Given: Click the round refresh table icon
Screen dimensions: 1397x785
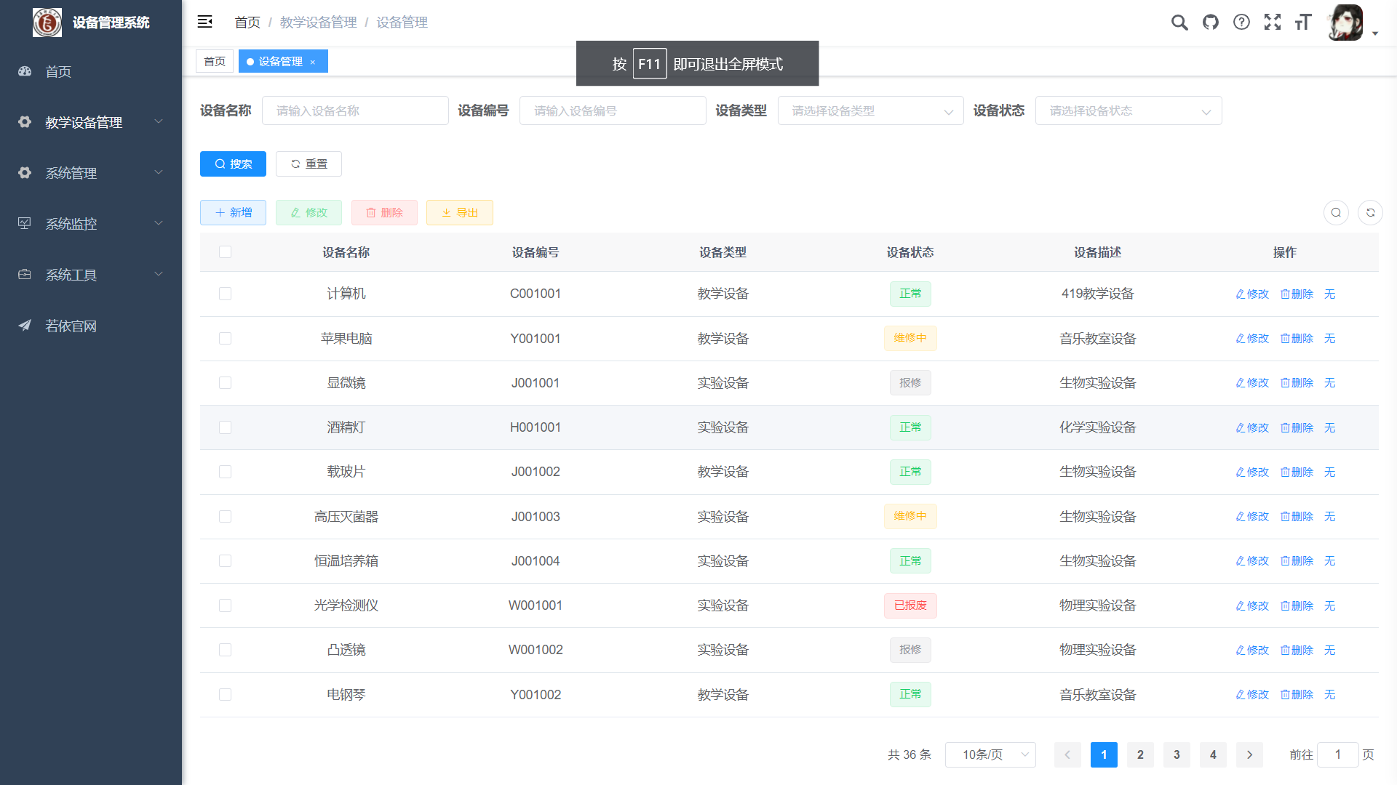Looking at the screenshot, I should click(1370, 213).
